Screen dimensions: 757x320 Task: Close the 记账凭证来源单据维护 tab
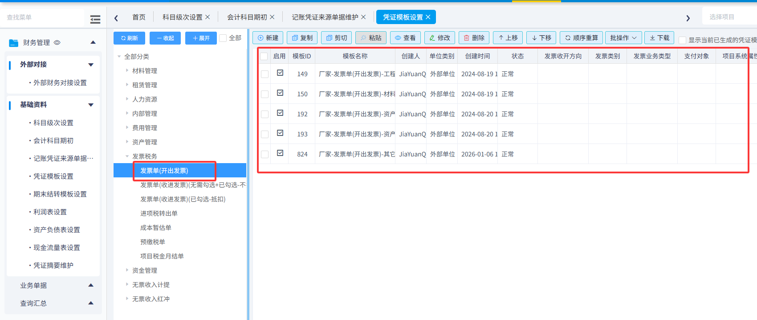[x=363, y=17]
